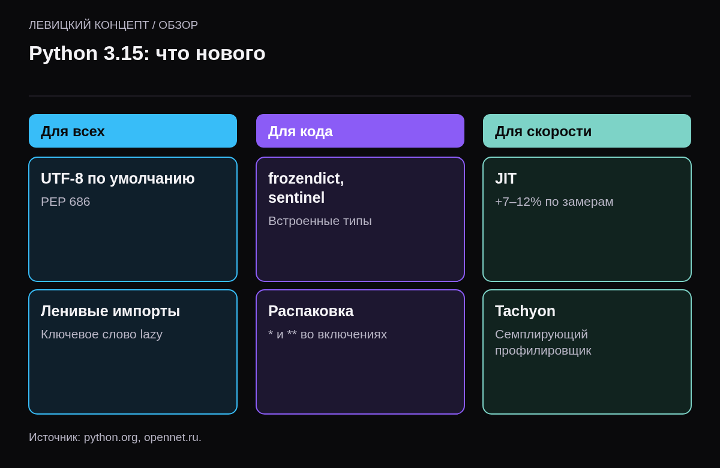This screenshot has height=468, width=720.
Task: Select the 'Для скорости' column header
Action: (x=587, y=131)
